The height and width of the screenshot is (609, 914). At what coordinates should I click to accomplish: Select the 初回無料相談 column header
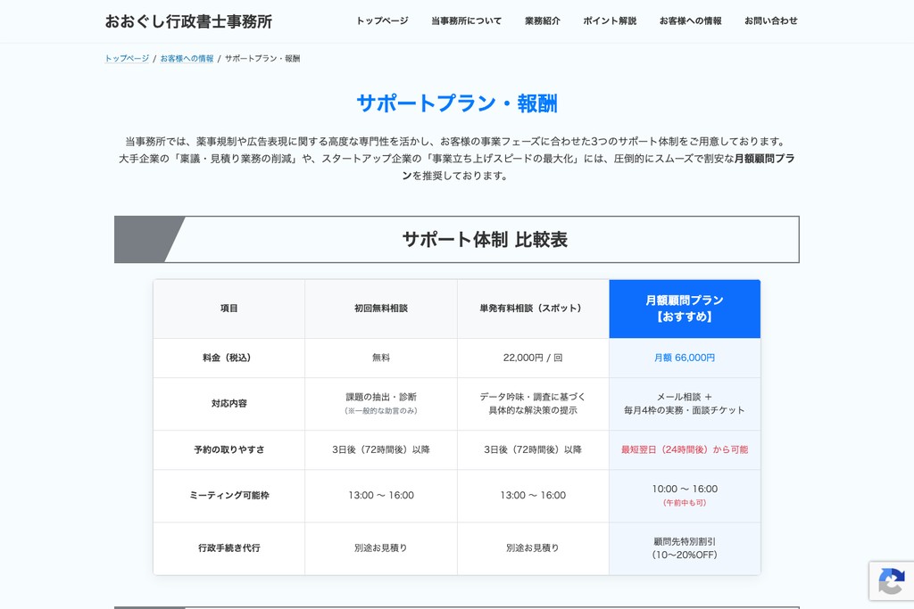(x=380, y=309)
